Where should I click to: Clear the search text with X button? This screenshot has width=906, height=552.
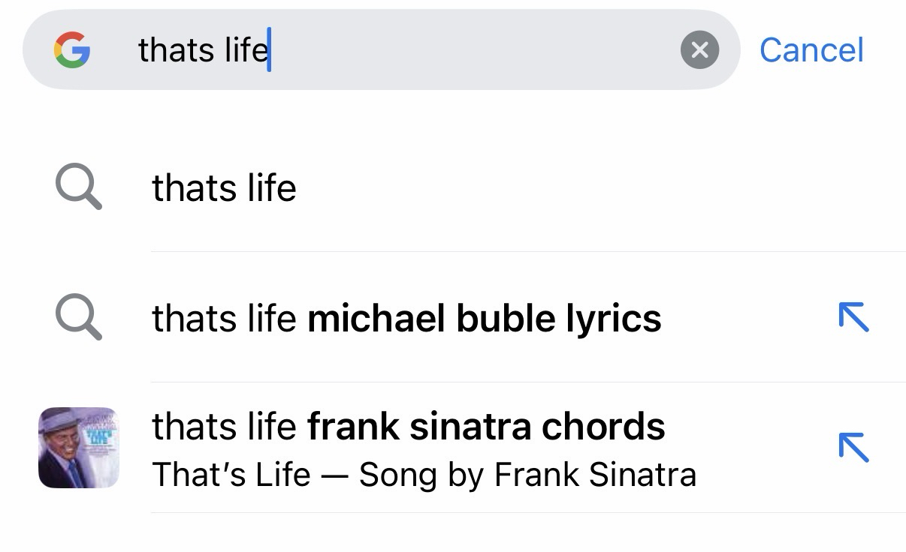(699, 50)
